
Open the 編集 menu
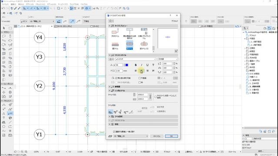(13, 4)
